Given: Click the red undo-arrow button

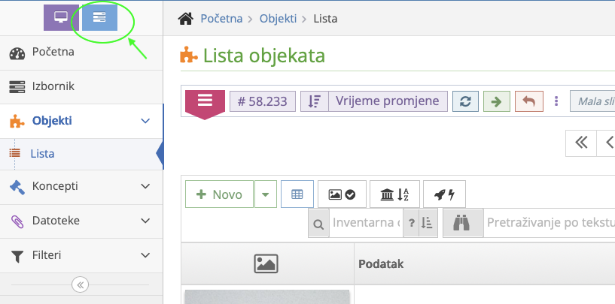Looking at the screenshot, I should 529,102.
